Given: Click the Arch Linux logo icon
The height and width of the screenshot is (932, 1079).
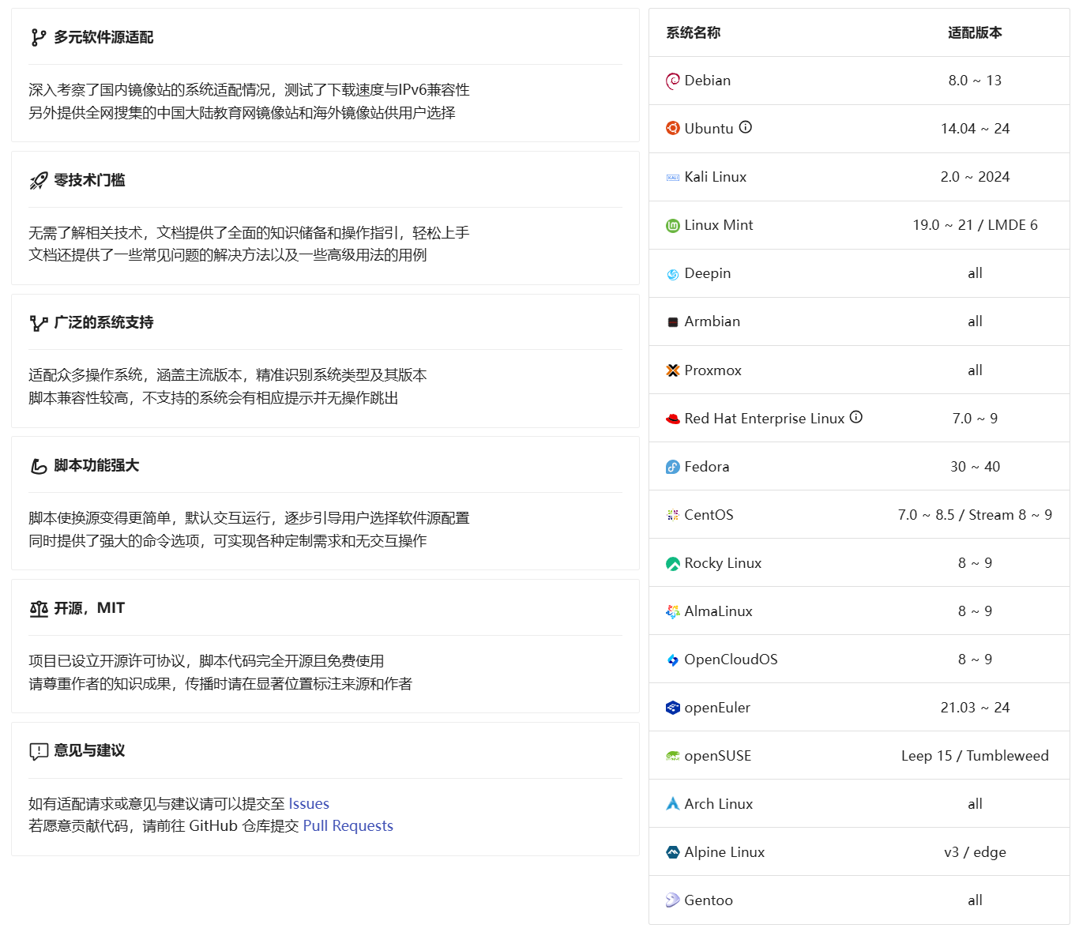Looking at the screenshot, I should coord(673,804).
